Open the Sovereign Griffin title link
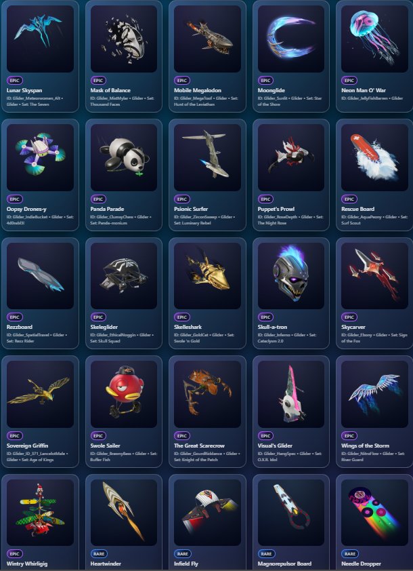 point(27,446)
